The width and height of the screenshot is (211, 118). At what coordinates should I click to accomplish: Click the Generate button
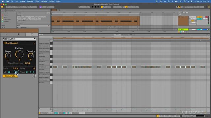(10, 76)
